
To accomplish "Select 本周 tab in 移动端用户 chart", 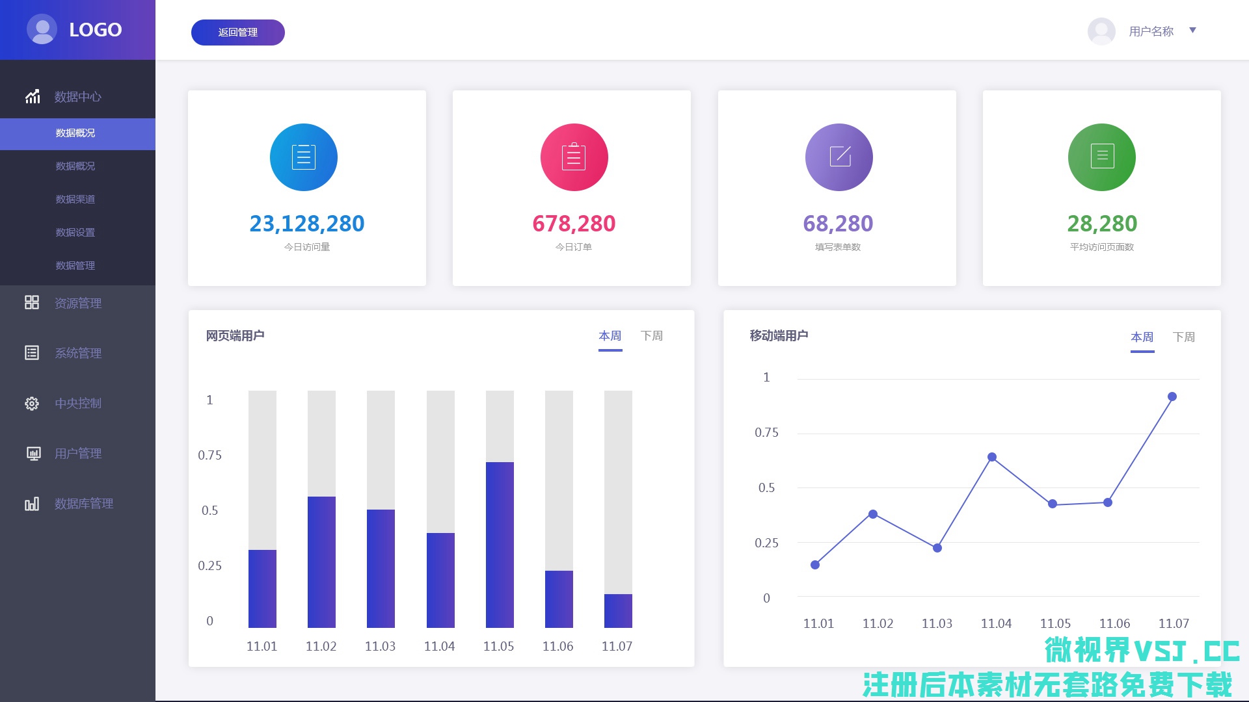I will point(1142,337).
